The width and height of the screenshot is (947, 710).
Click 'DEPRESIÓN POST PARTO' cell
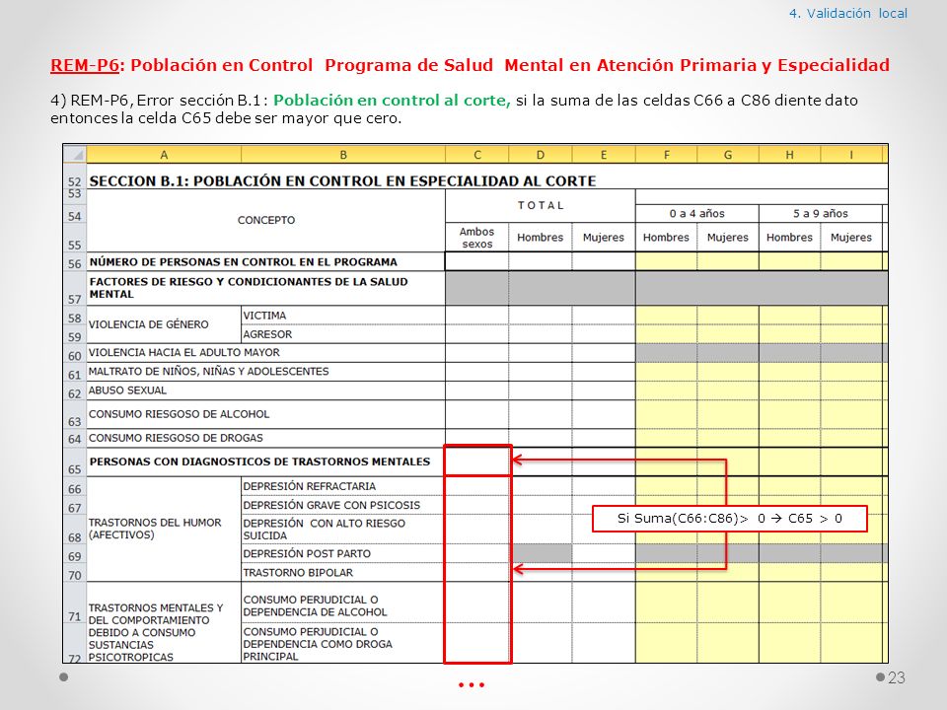point(343,553)
